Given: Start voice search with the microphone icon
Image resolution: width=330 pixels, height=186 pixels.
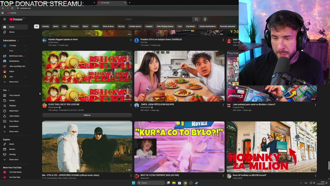Looking at the screenshot, I should click(x=205, y=19).
